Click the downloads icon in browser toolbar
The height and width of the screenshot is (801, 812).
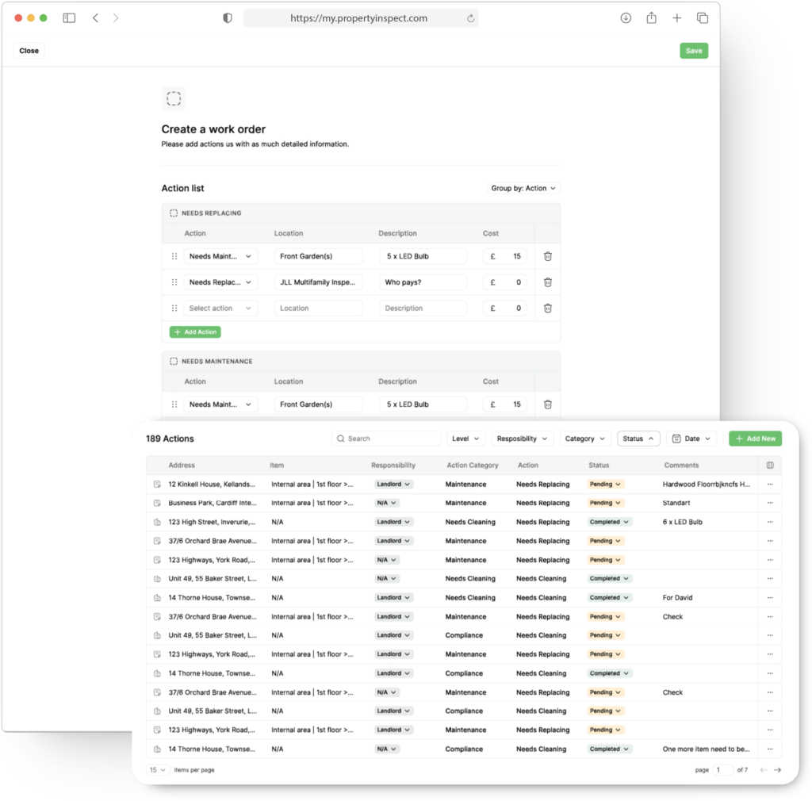coord(626,18)
